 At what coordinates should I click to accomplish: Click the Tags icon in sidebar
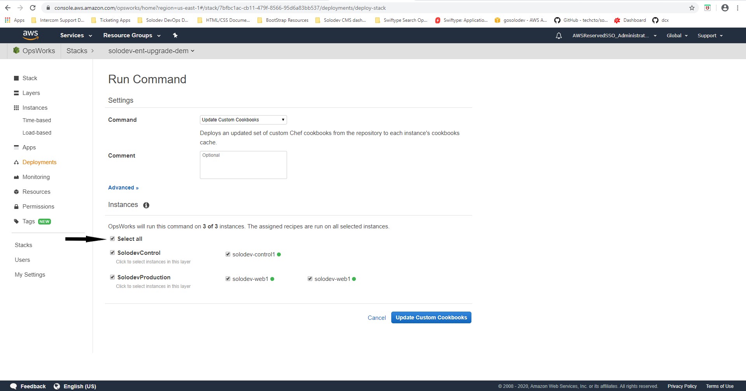tap(16, 221)
